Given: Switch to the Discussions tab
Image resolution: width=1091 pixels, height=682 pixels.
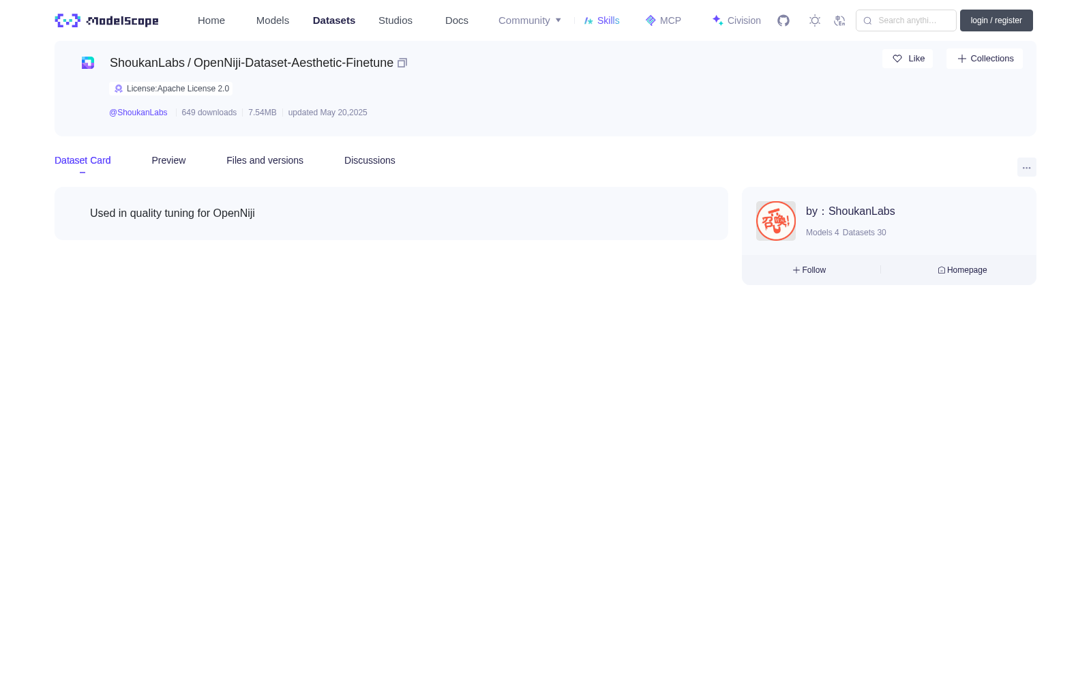Looking at the screenshot, I should coord(370,160).
